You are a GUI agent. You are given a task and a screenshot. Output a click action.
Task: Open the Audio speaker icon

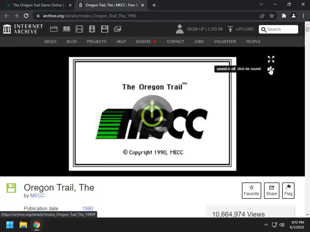click(92, 29)
